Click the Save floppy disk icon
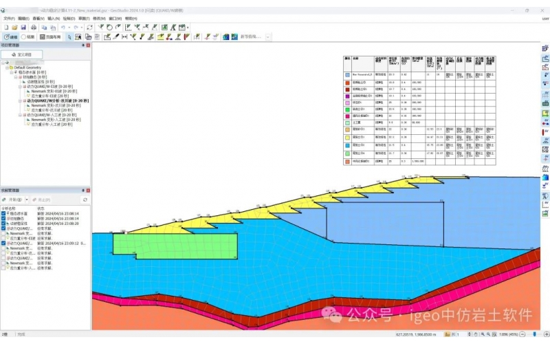This screenshot has height=344, width=550. point(23,28)
